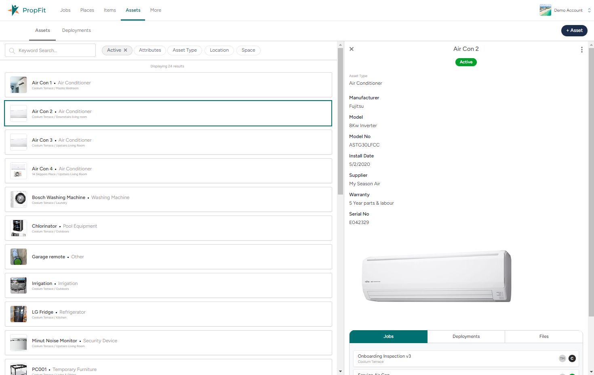This screenshot has height=375, width=594.
Task: Click the PropFit logo icon
Action: [14, 10]
